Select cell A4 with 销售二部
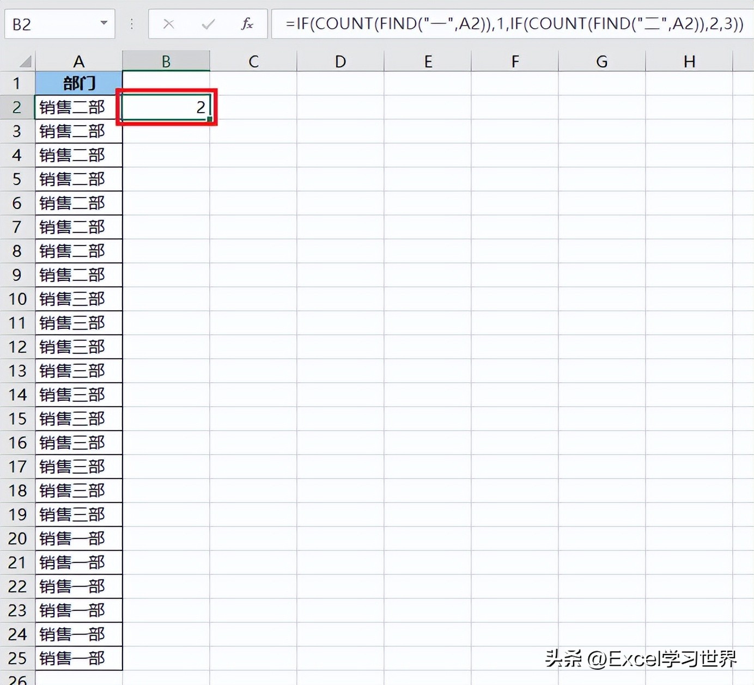 pos(79,155)
